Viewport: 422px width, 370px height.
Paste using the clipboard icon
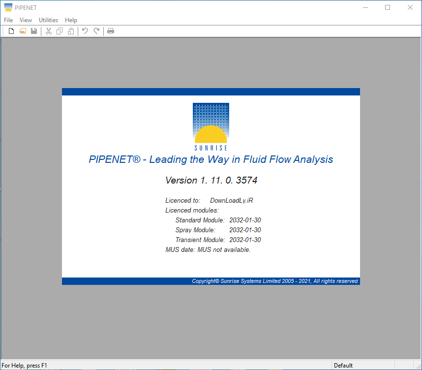tap(71, 31)
